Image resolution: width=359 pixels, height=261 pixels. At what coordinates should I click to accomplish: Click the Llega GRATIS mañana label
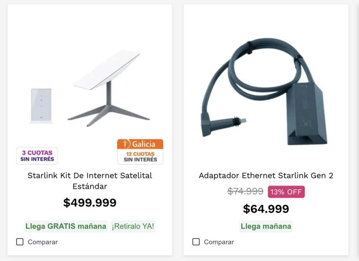click(66, 226)
